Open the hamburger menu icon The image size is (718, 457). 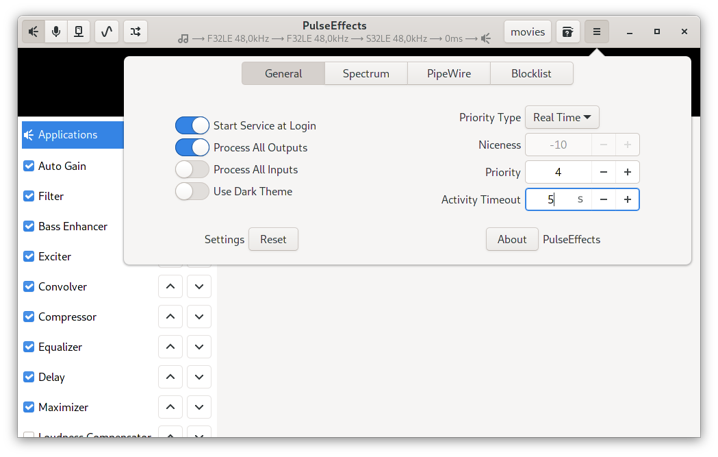coord(596,32)
